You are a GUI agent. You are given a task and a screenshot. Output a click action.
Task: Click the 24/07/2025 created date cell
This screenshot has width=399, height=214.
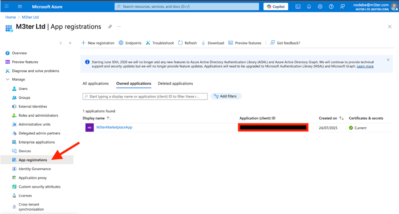click(328, 128)
